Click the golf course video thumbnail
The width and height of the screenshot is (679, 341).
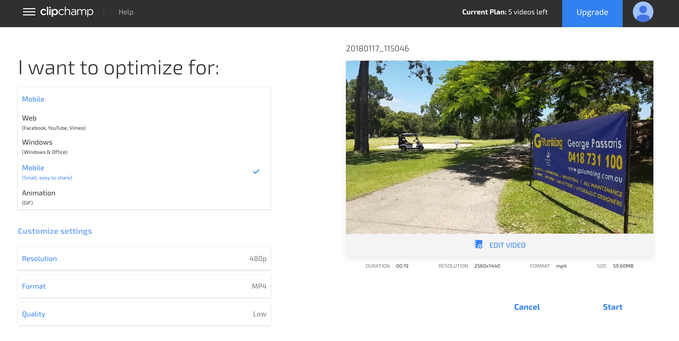point(499,147)
